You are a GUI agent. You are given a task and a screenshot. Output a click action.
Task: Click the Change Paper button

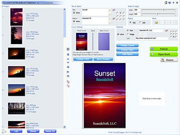click(127, 50)
